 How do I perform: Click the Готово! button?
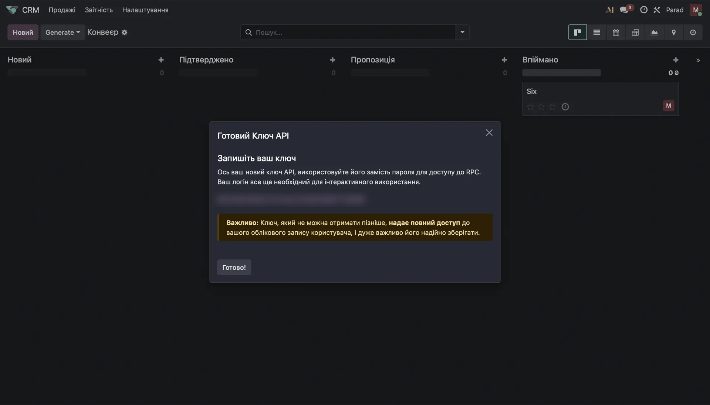[x=234, y=267]
